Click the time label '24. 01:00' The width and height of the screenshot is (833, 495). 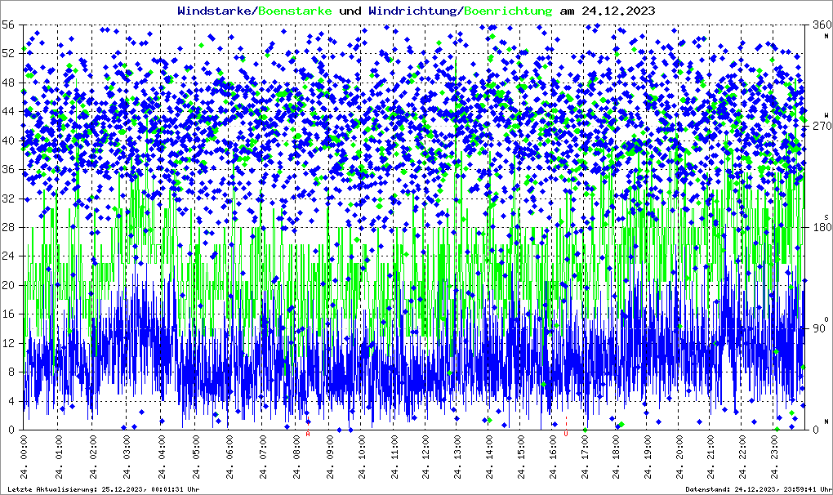click(59, 457)
